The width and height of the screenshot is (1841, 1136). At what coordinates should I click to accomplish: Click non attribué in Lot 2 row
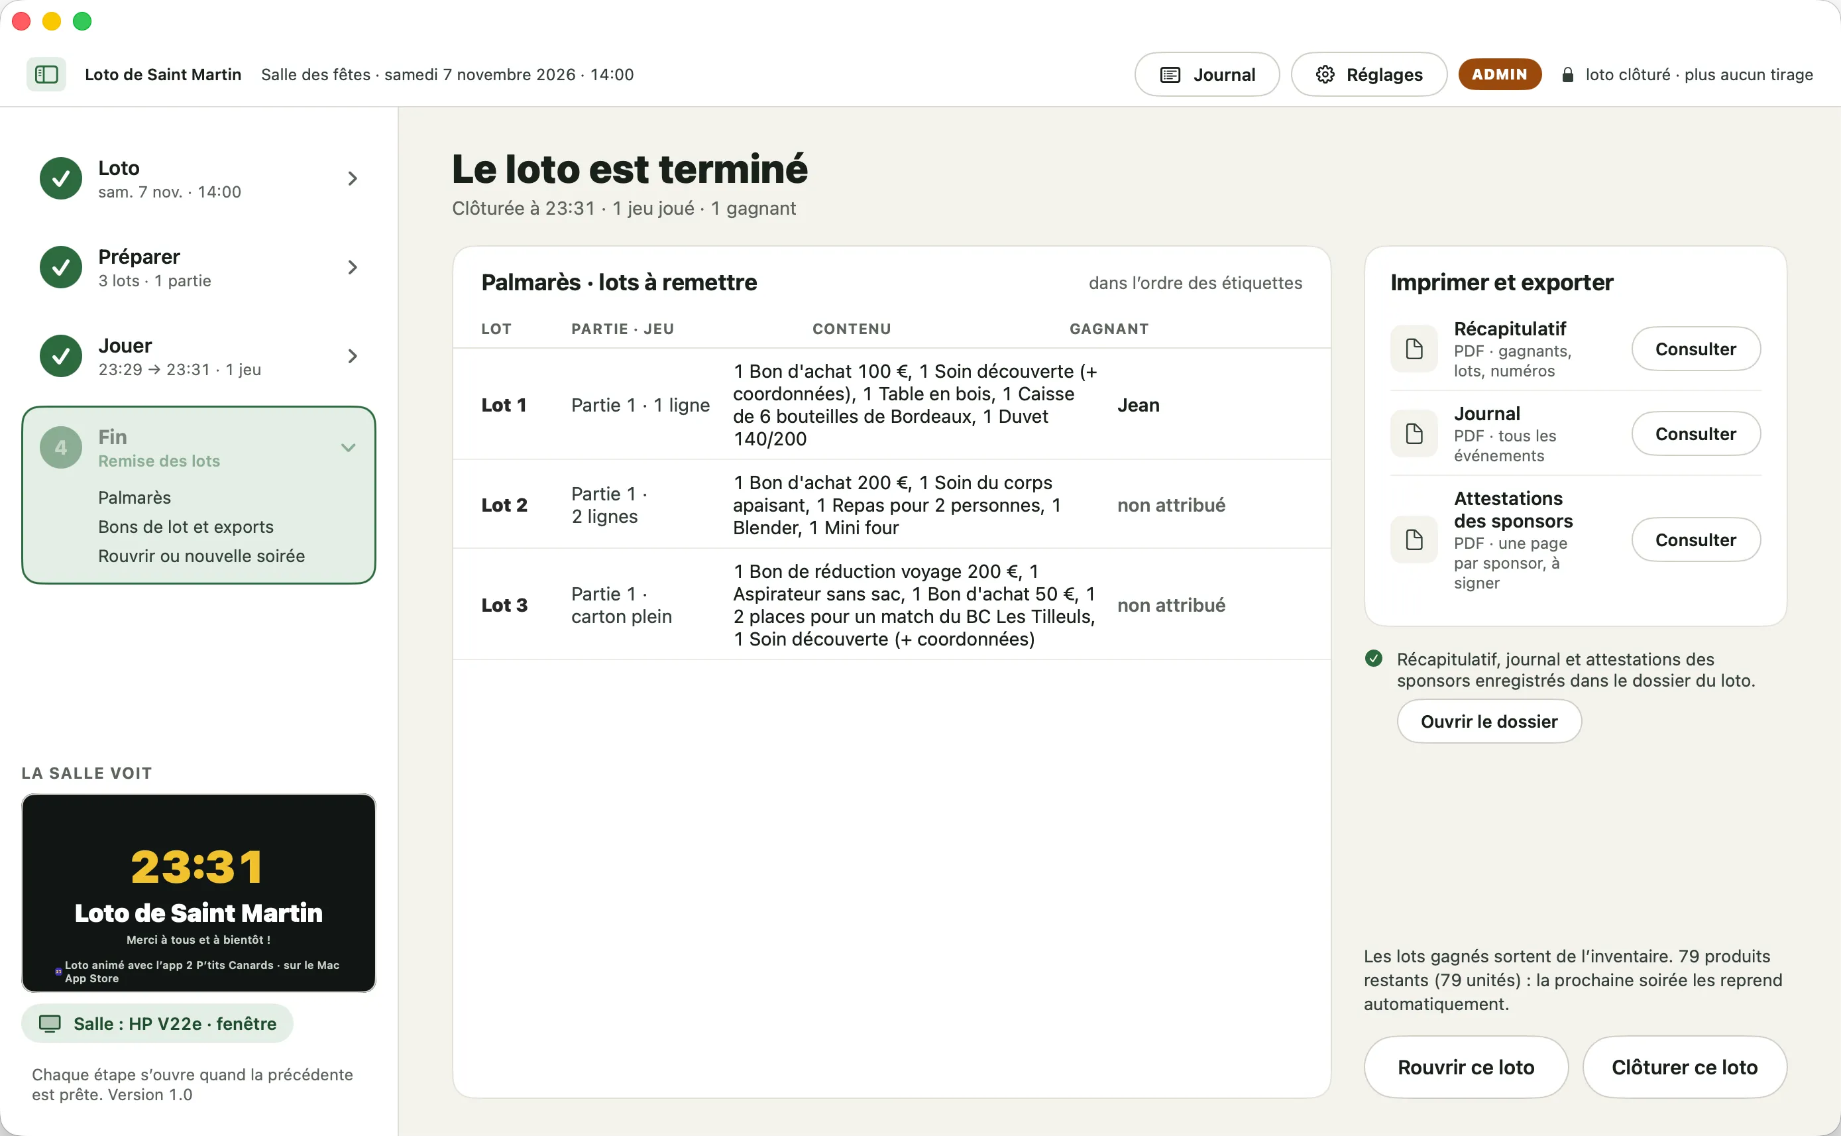pyautogui.click(x=1170, y=505)
